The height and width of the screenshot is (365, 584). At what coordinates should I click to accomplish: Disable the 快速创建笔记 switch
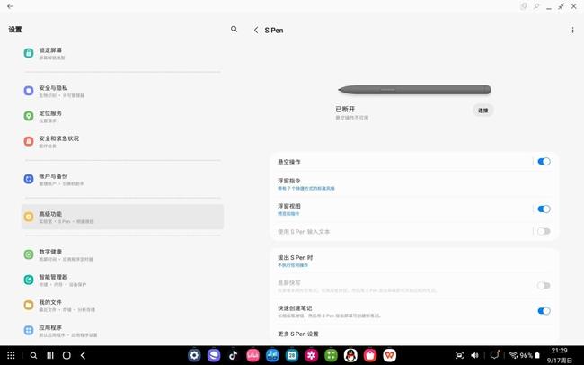point(544,311)
